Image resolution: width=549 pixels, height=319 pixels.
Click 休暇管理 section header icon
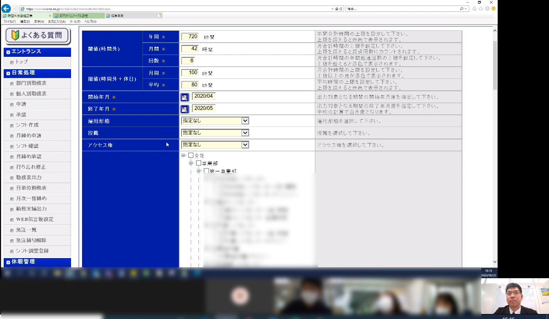[8, 262]
